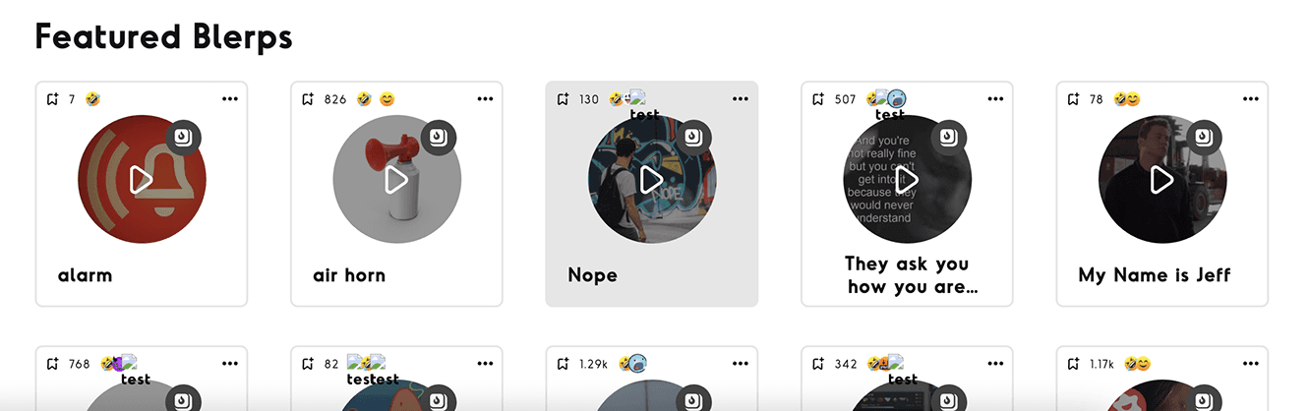The width and height of the screenshot is (1309, 411).
Task: Click the board badge on air horn image
Action: click(x=439, y=137)
